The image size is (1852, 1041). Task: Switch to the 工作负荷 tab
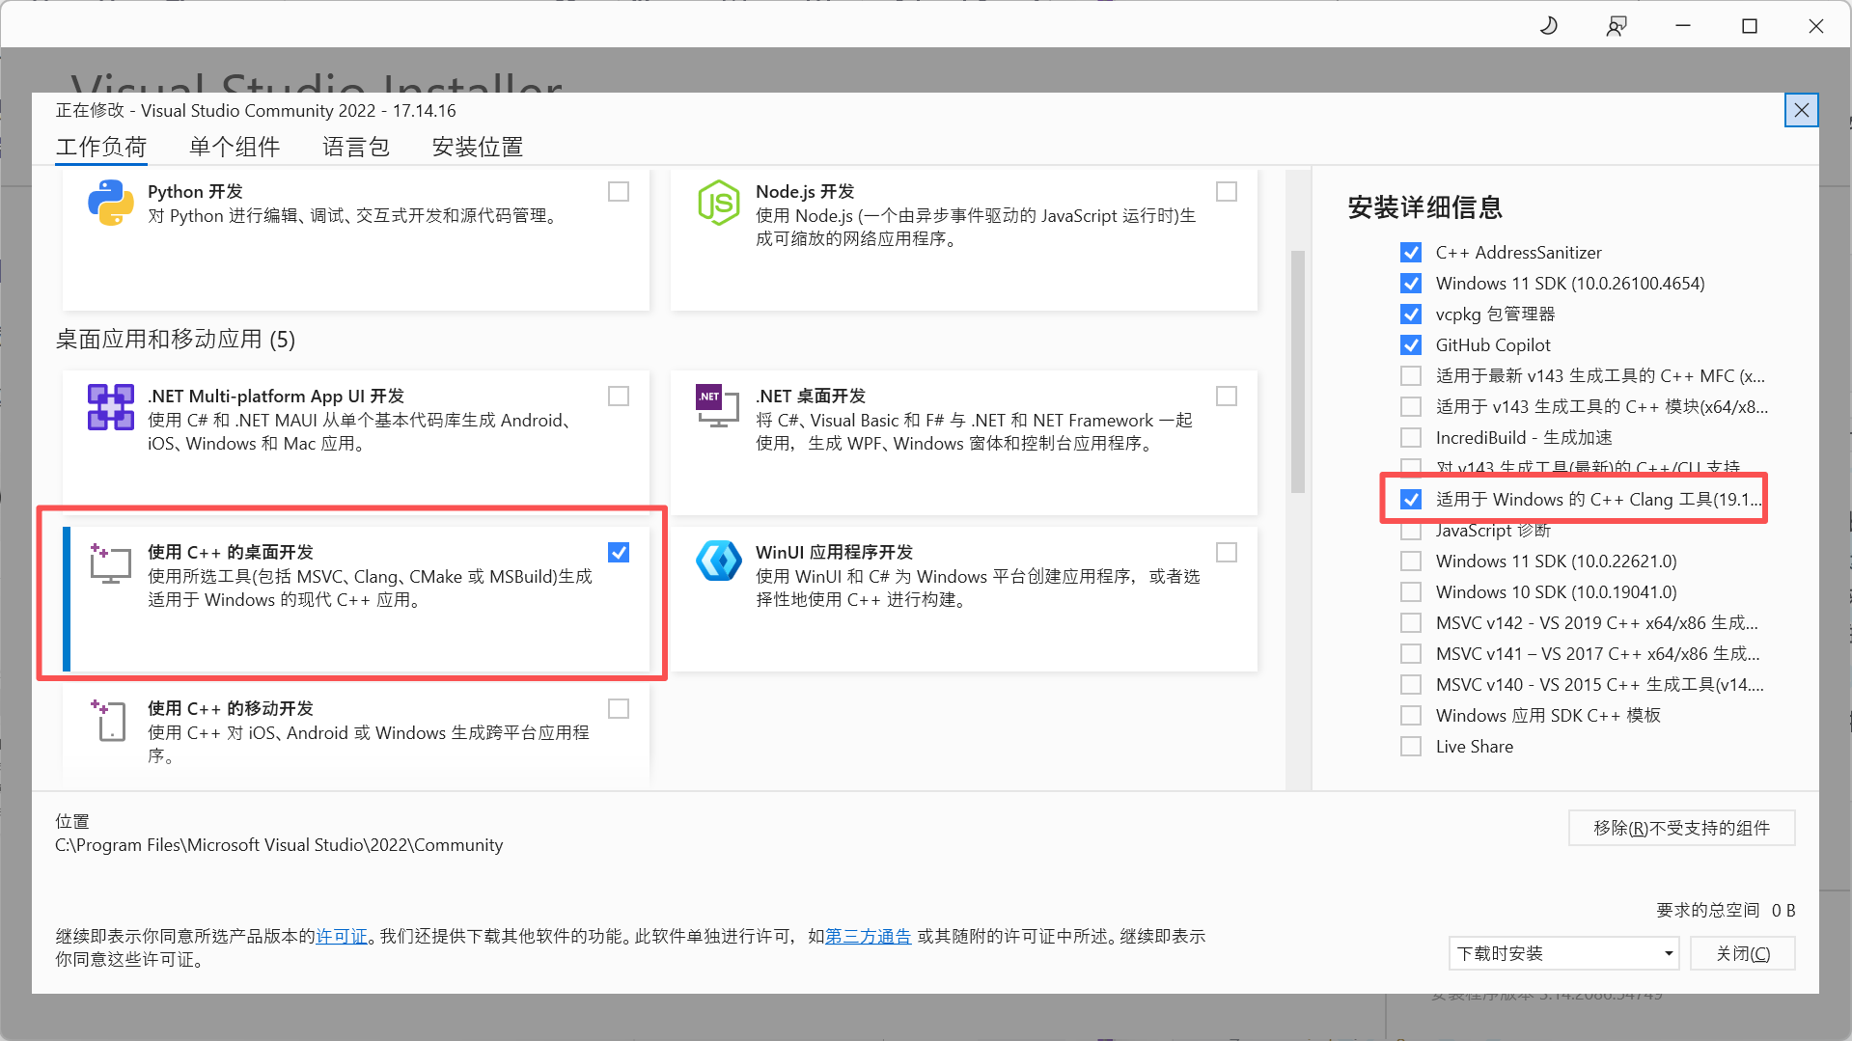point(101,147)
